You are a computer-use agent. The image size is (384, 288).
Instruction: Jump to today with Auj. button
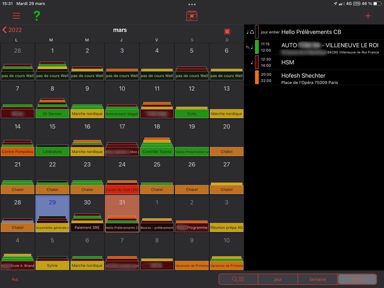[15, 279]
